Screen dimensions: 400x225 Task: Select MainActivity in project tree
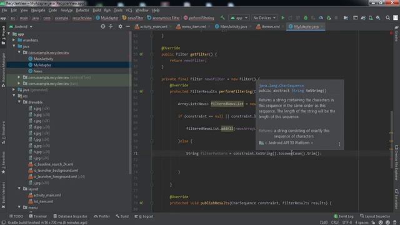tap(43, 59)
